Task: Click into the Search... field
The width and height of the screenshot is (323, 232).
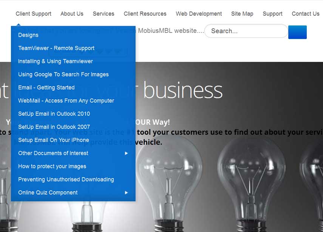Action: pyautogui.click(x=246, y=31)
